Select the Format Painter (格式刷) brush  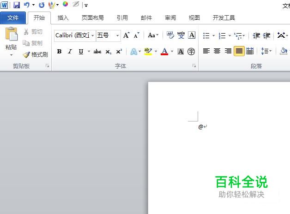35,55
